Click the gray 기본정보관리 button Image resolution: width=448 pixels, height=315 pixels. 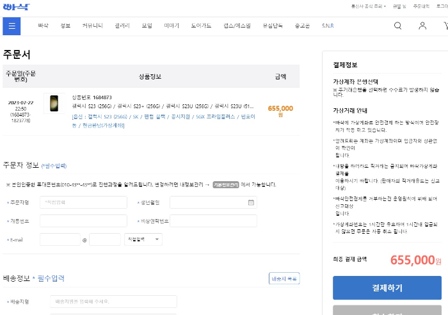226,184
